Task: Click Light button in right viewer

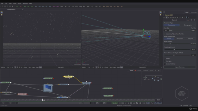Action: pos(114,67)
